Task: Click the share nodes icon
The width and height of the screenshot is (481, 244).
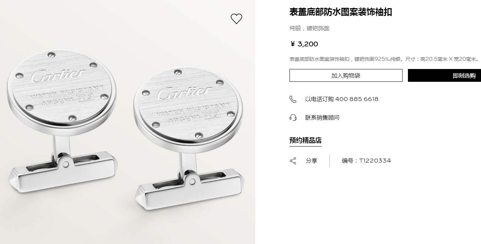Action: (x=293, y=161)
